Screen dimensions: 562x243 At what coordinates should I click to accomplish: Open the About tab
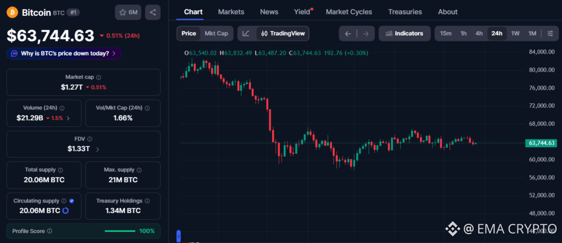(448, 12)
